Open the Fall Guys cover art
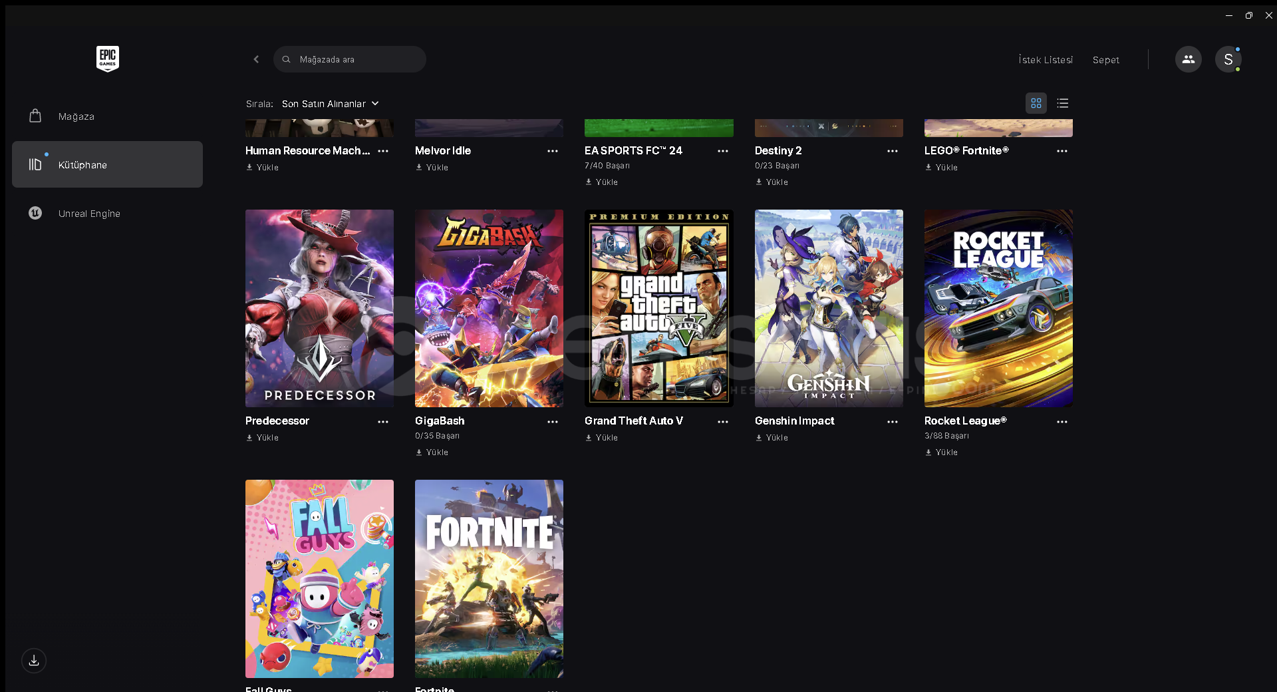This screenshot has height=692, width=1277. click(x=319, y=579)
